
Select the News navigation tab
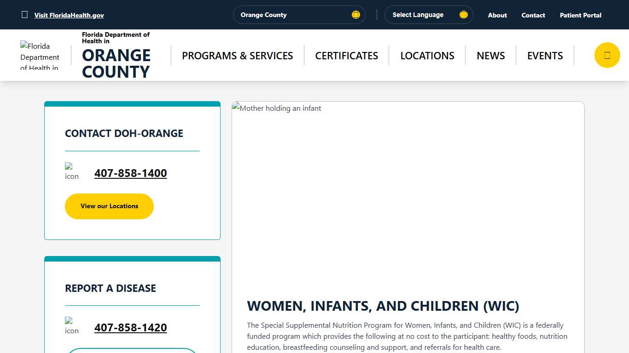pyautogui.click(x=491, y=55)
